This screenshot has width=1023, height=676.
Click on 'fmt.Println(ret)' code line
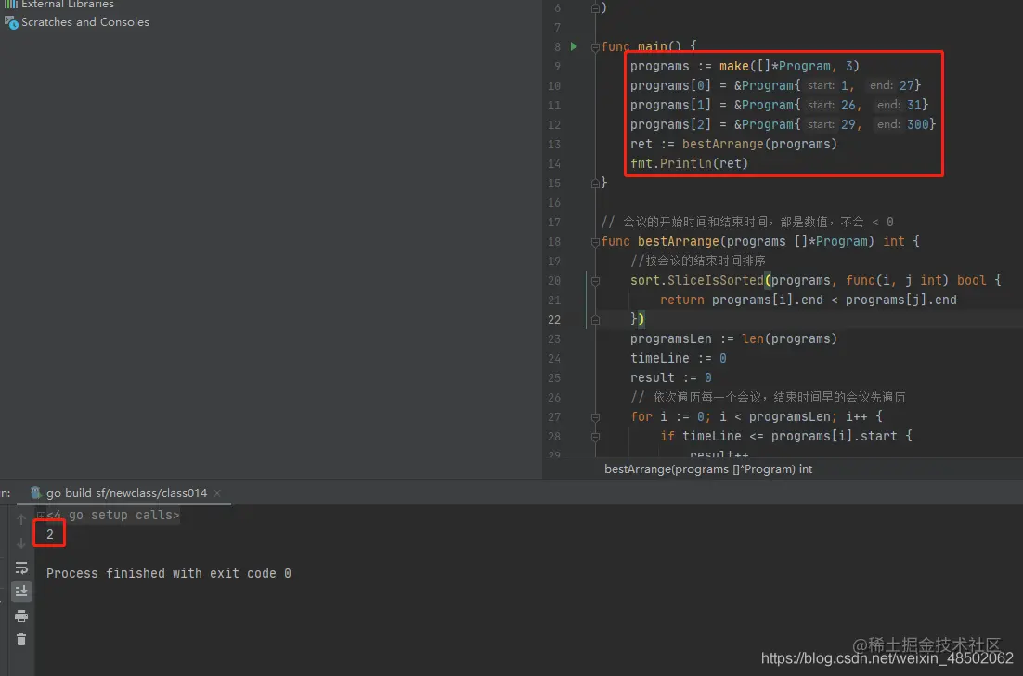pyautogui.click(x=689, y=163)
